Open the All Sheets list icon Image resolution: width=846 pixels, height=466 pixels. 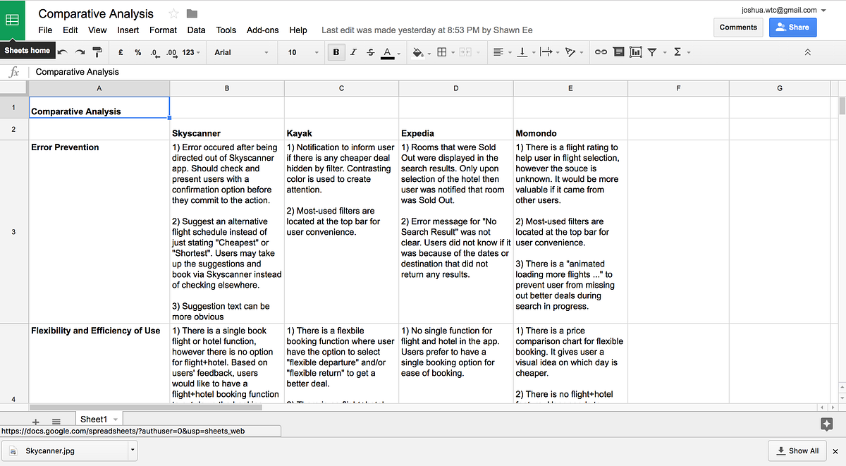[x=56, y=422]
